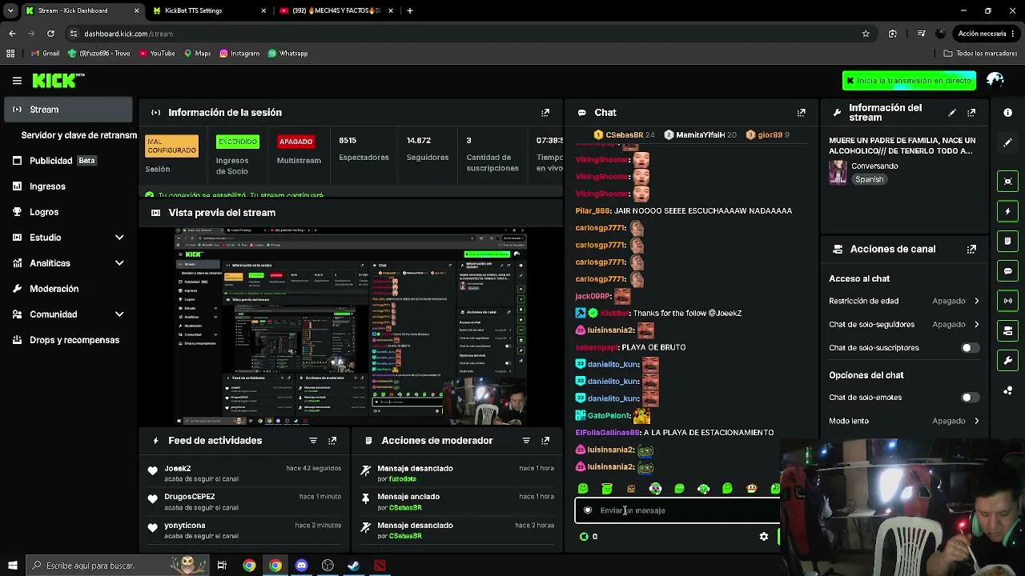Toggle broadcast signal widget in right sidebar
This screenshot has height=576, width=1025.
click(x=1008, y=301)
